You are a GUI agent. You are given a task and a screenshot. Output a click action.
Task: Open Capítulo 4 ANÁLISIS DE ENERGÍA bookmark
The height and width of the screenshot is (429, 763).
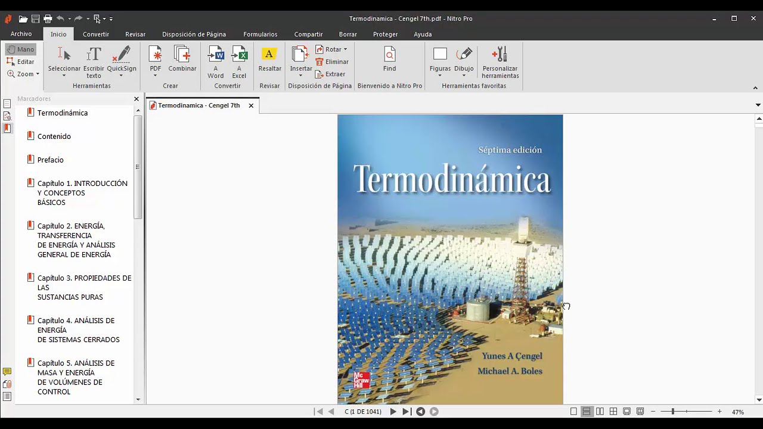point(79,330)
